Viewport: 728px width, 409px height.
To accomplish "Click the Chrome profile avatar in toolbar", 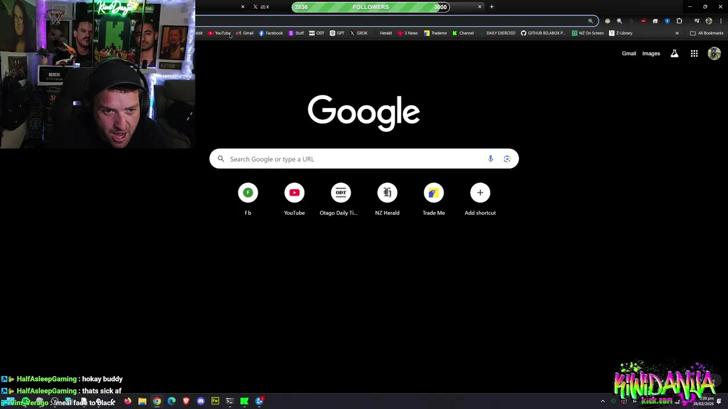I will (709, 21).
